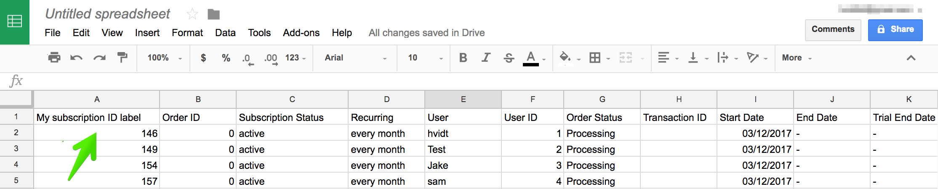
Task: Expand the More toolbar options
Action: [x=797, y=58]
